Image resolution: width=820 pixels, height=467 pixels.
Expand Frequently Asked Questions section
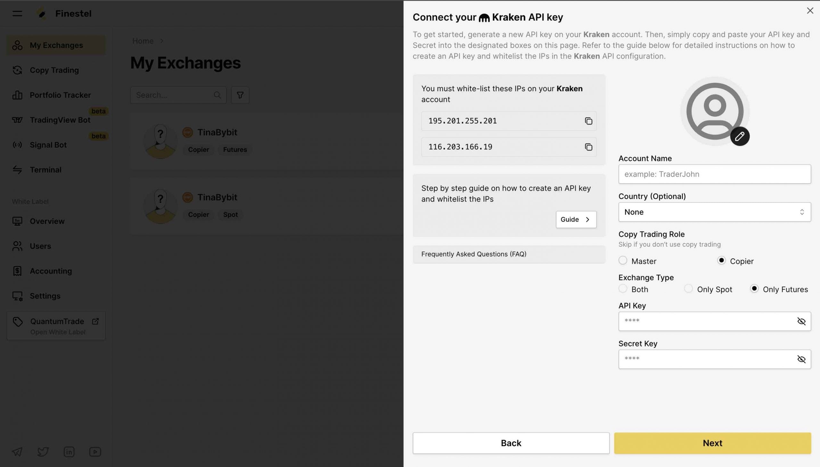coord(509,254)
